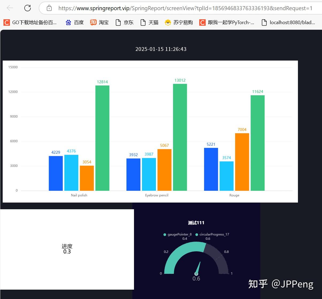Expand the truncated 跟我一起学PyTorch bookmark entry
The height and width of the screenshot is (299, 322).
tap(227, 22)
